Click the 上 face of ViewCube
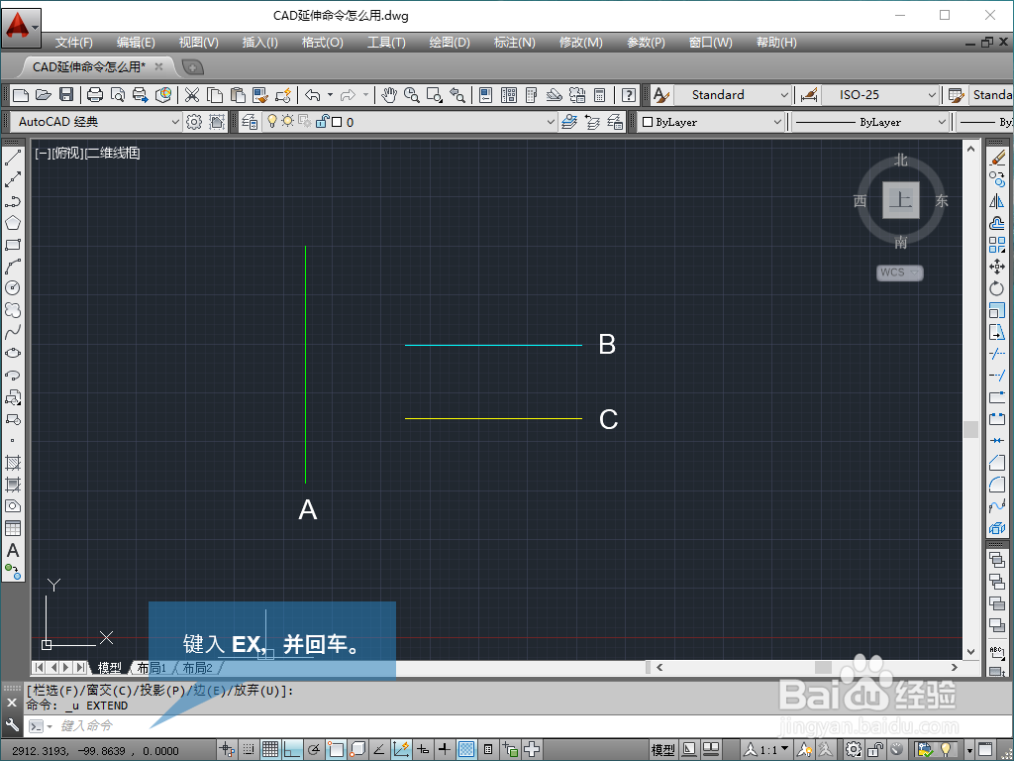 click(x=901, y=200)
